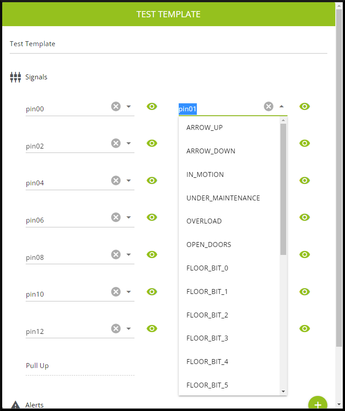
Task: Collapse the pin01 dropdown list
Action: (x=281, y=106)
